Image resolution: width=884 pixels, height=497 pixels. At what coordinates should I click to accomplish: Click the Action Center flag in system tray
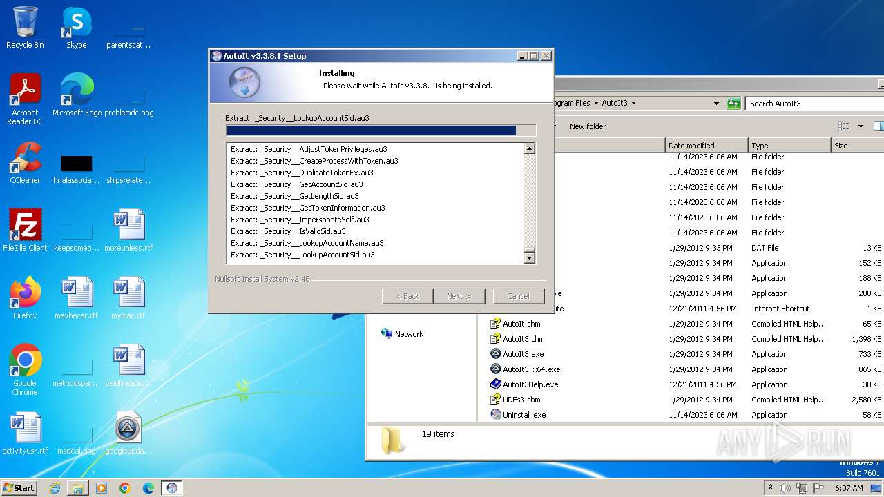point(818,488)
